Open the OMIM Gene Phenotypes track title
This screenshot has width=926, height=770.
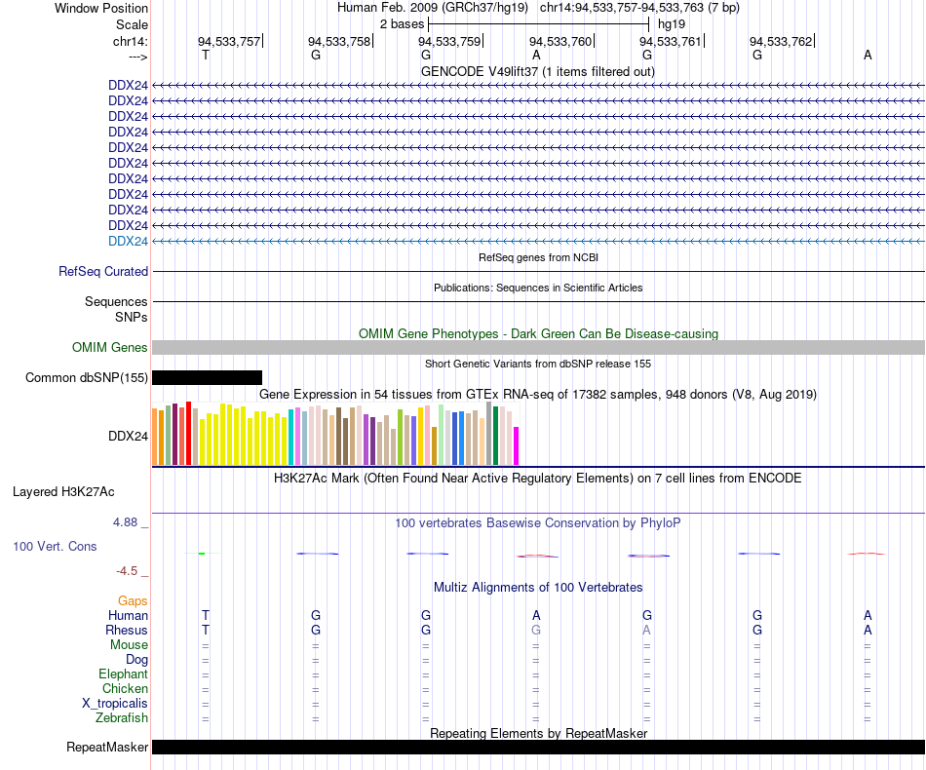(538, 333)
